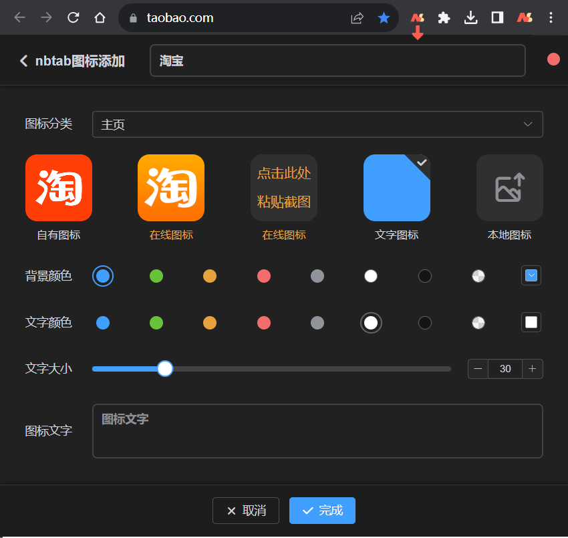The width and height of the screenshot is (568, 538).
Task: Choose the orange 在线图标 Taobao icon
Action: [x=171, y=188]
